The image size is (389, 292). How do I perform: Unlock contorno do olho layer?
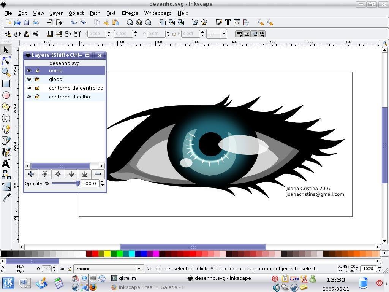37,97
